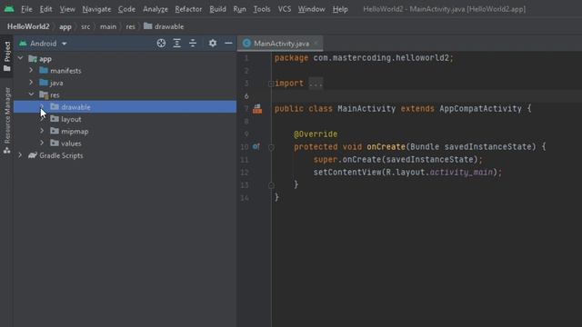Screen dimensions: 582x327
Task: Click src in the breadcrumb path
Action: 85,26
